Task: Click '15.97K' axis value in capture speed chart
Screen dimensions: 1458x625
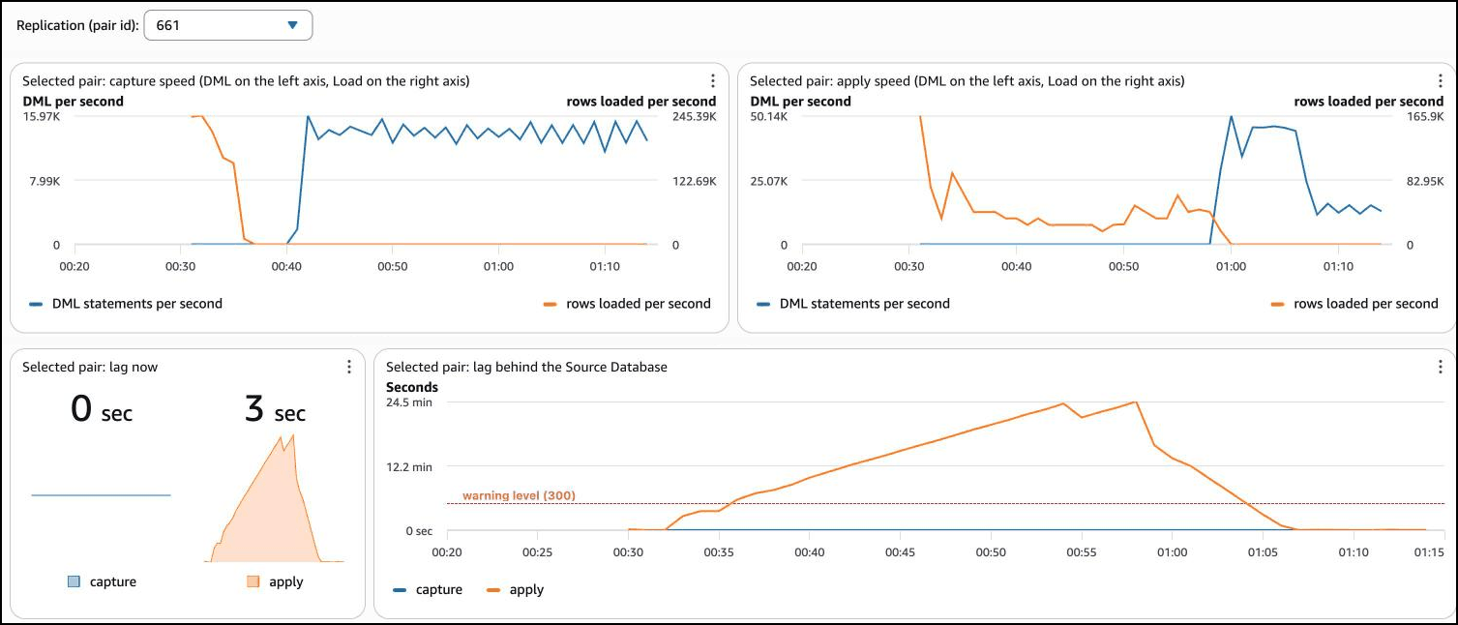Action: 43,117
